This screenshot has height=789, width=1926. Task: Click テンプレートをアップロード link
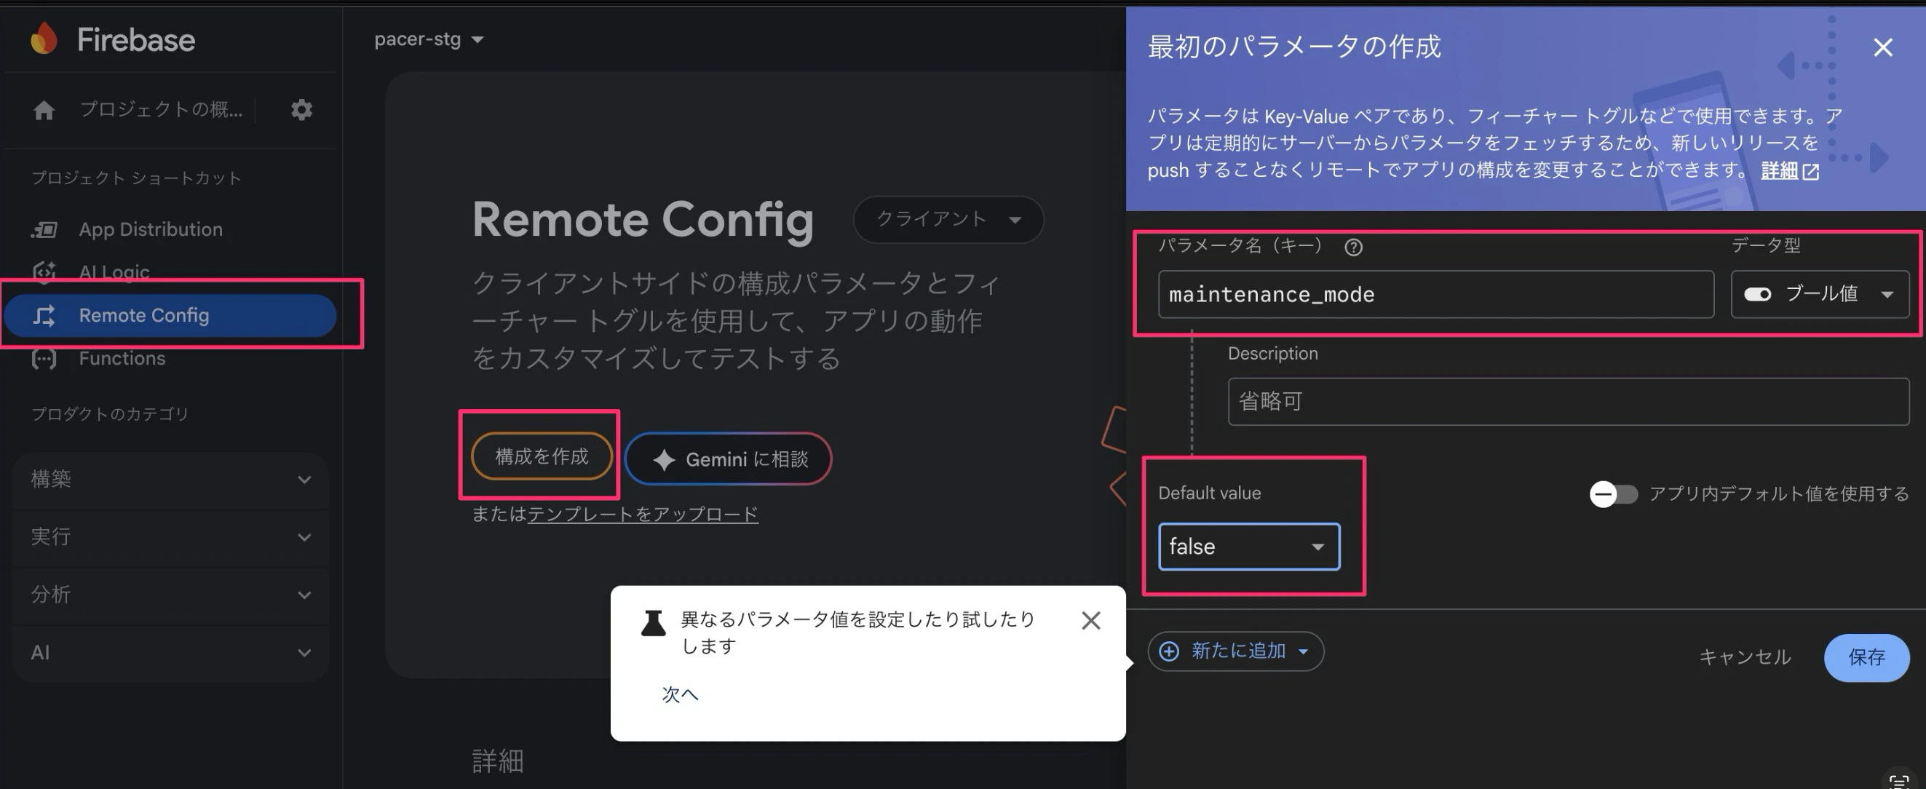coord(643,514)
